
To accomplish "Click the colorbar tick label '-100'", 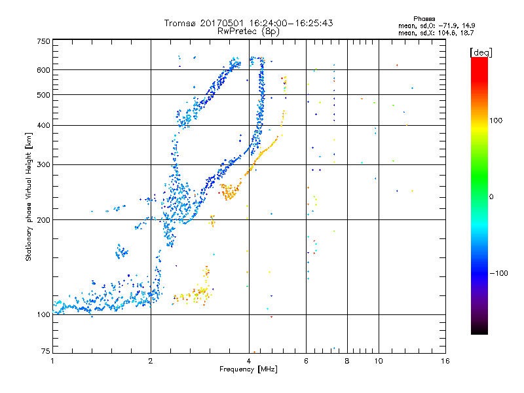I will [498, 273].
